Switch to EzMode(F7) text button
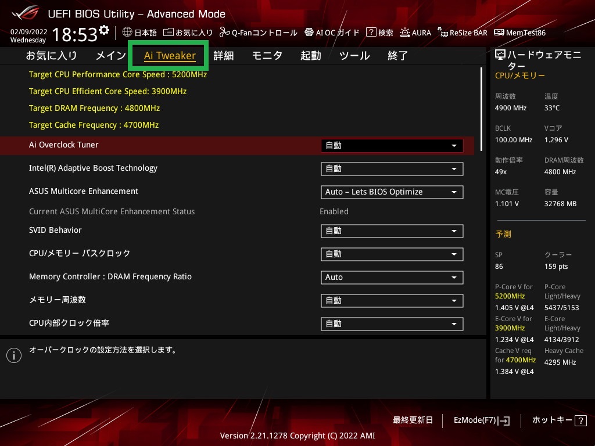 pyautogui.click(x=475, y=420)
